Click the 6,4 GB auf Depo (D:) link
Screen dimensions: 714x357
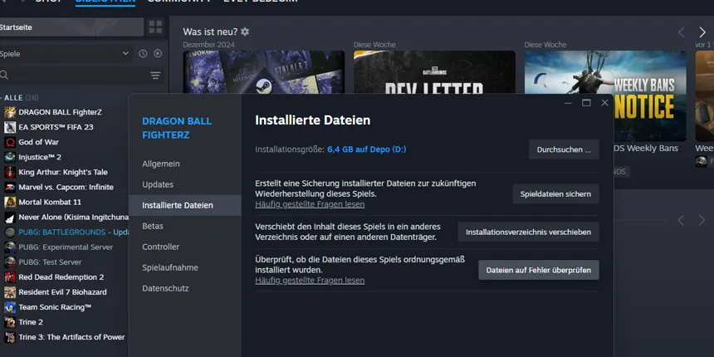367,149
